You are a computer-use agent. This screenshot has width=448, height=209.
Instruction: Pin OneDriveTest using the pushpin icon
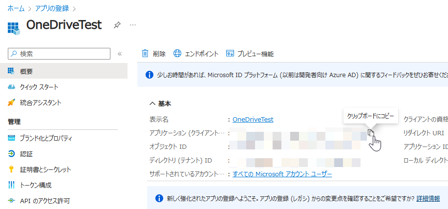pyautogui.click(x=117, y=25)
